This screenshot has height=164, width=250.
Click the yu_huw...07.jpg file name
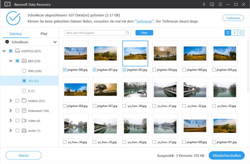(167, 142)
